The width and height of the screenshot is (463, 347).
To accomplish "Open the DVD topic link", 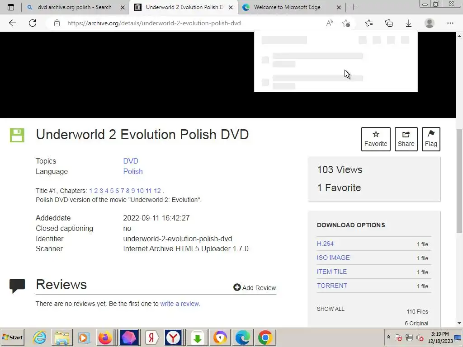I will 131,161.
